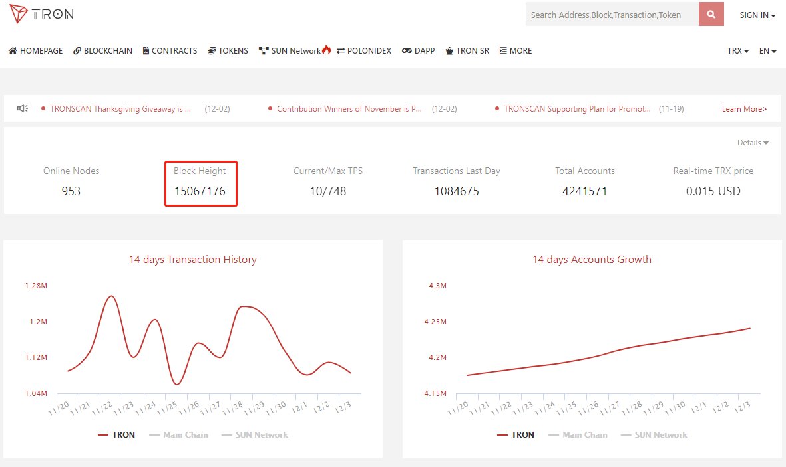Click the SUN Network flame icon
786x467 pixels.
point(326,49)
